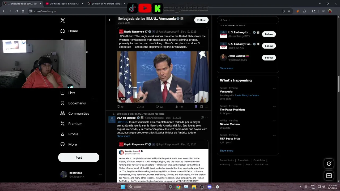Open Epic Games from the taskbar
340x191 pixels.
(x=171, y=187)
